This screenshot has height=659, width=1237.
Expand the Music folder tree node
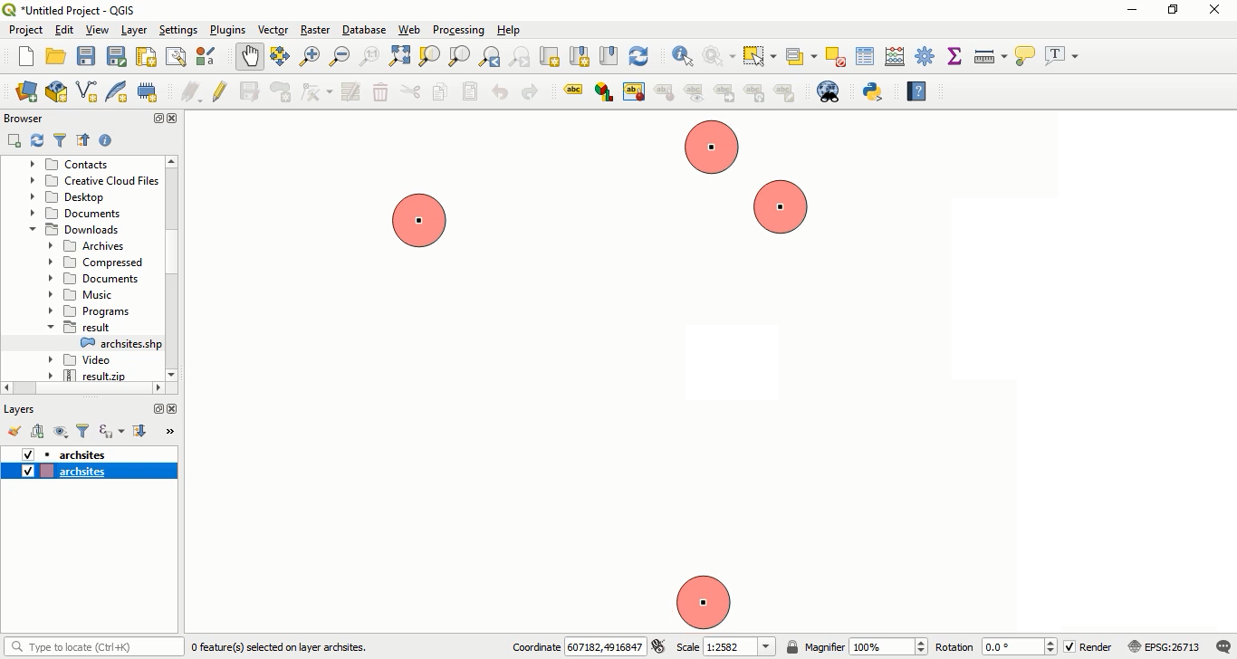pos(51,295)
